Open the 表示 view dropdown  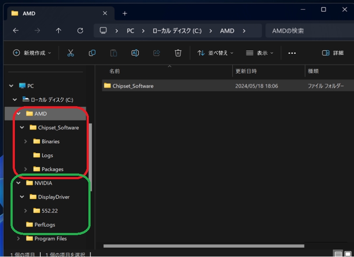259,53
